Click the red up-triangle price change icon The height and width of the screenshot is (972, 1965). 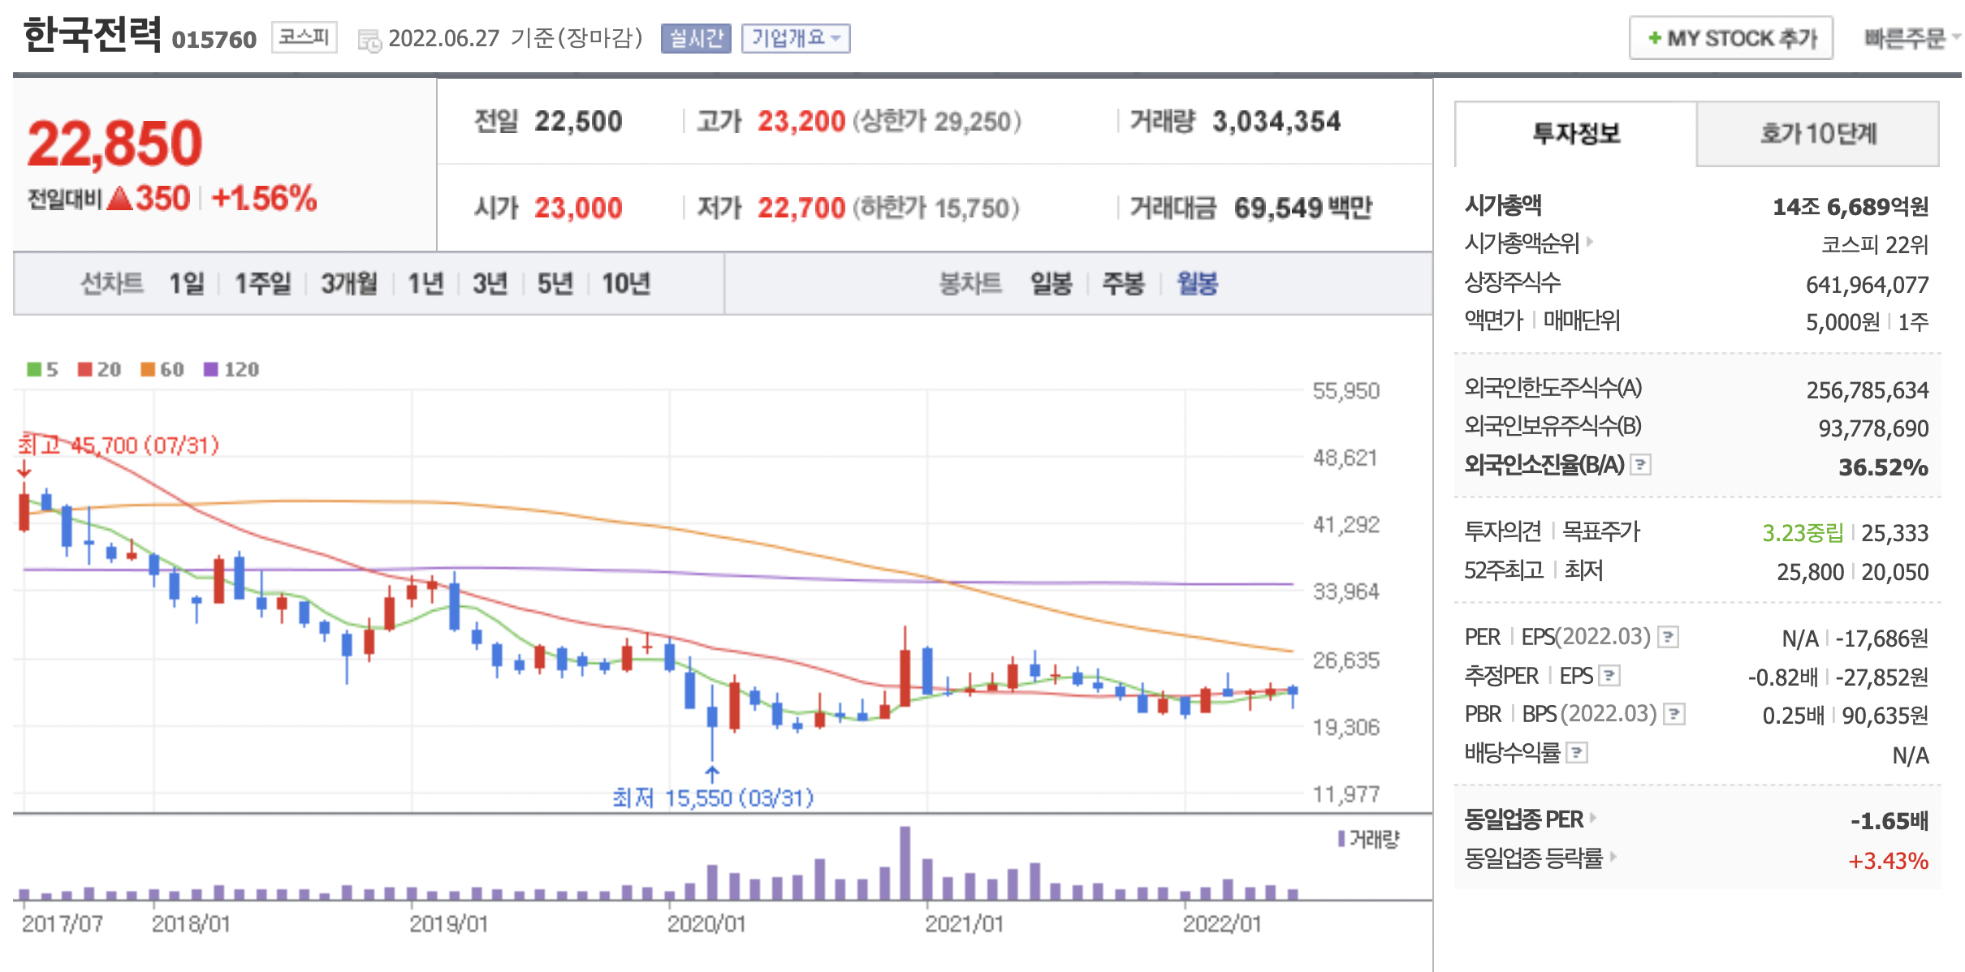point(119,198)
